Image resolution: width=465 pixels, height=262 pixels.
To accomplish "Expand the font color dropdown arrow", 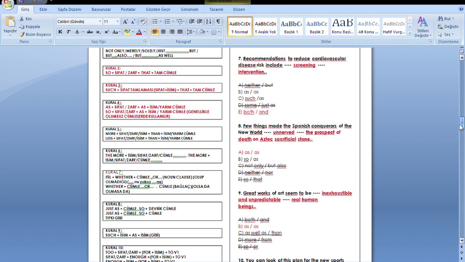I will click(144, 32).
